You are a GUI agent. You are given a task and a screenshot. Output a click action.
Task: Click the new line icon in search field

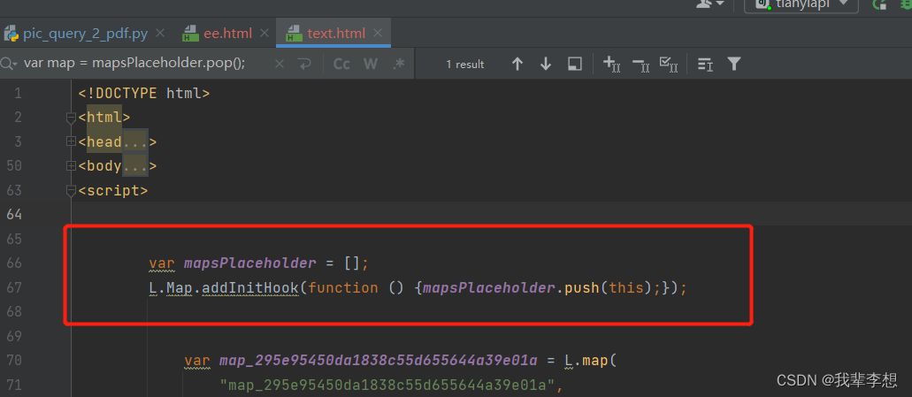pos(305,64)
